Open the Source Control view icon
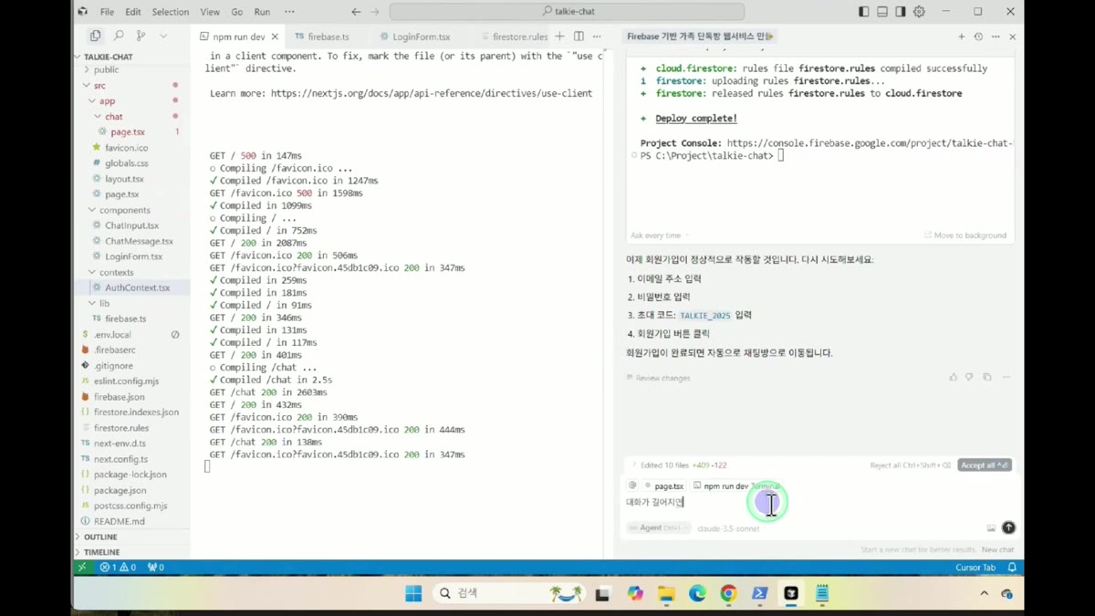Viewport: 1095px width, 616px height. [x=141, y=36]
